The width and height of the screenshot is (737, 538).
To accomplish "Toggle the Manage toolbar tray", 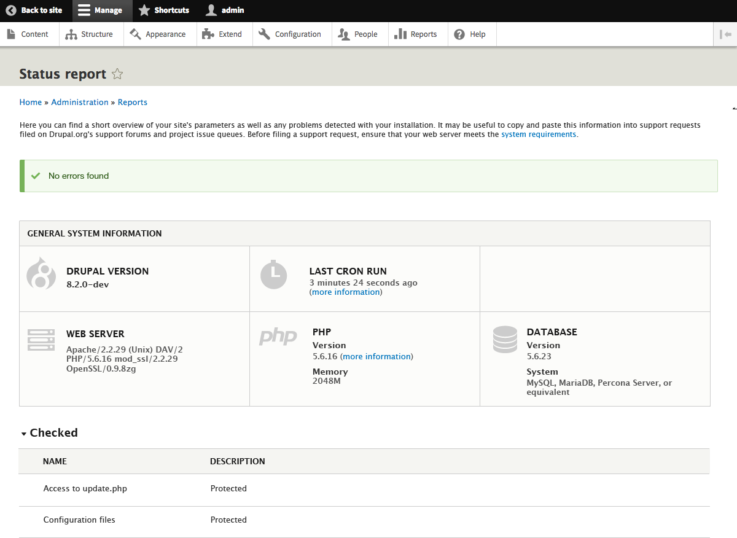I will pyautogui.click(x=100, y=10).
